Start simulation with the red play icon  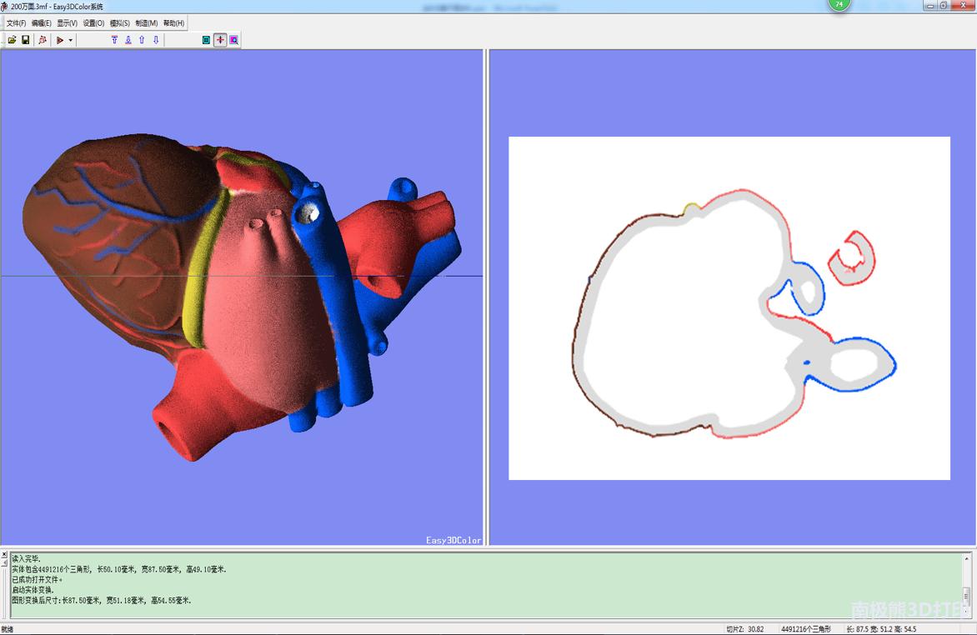(x=60, y=39)
